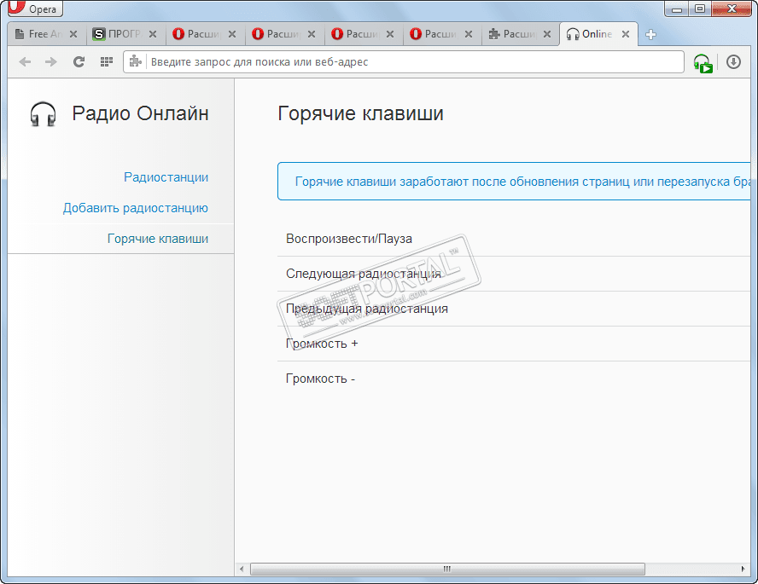
Task: Open the downloads arrow icon
Action: tap(733, 61)
